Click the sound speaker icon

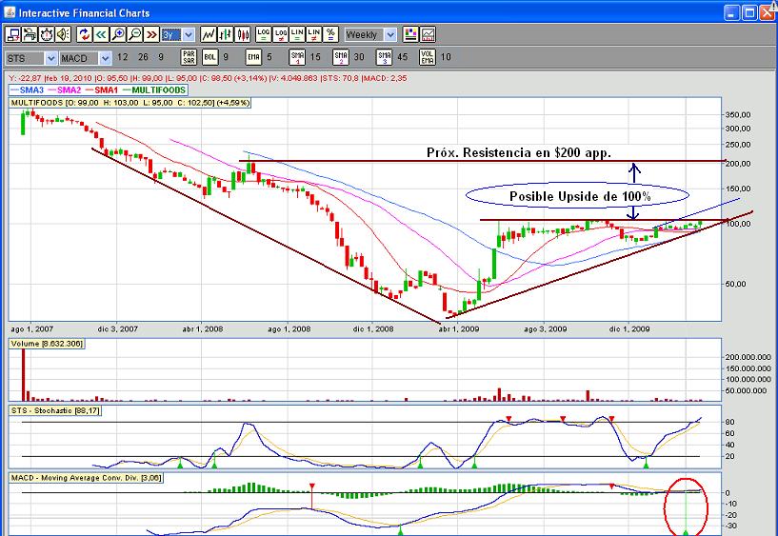(63, 34)
